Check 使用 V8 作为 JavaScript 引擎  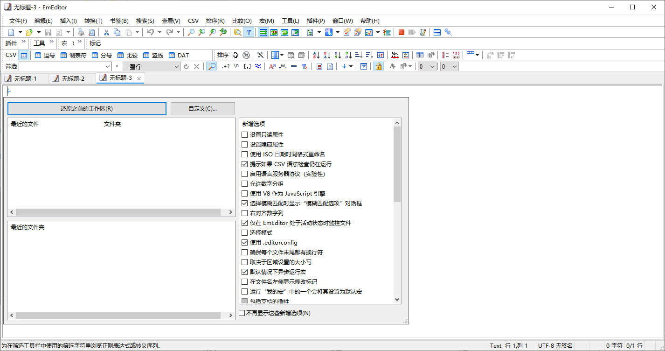pyautogui.click(x=245, y=193)
